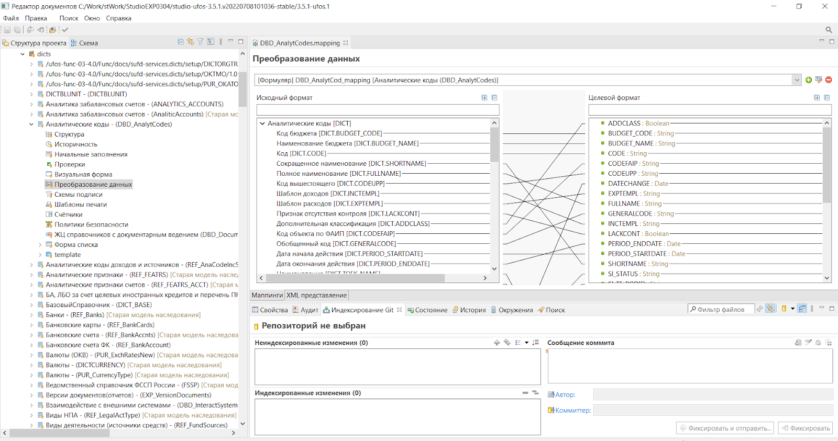Click add all files to index icon
The image size is (838, 441).
coord(507,343)
